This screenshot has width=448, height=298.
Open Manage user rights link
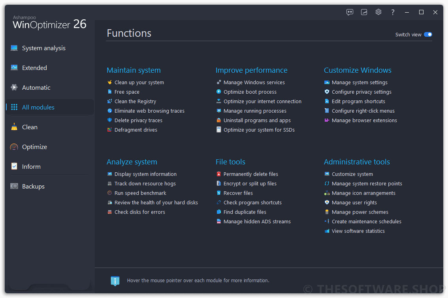[x=354, y=203]
